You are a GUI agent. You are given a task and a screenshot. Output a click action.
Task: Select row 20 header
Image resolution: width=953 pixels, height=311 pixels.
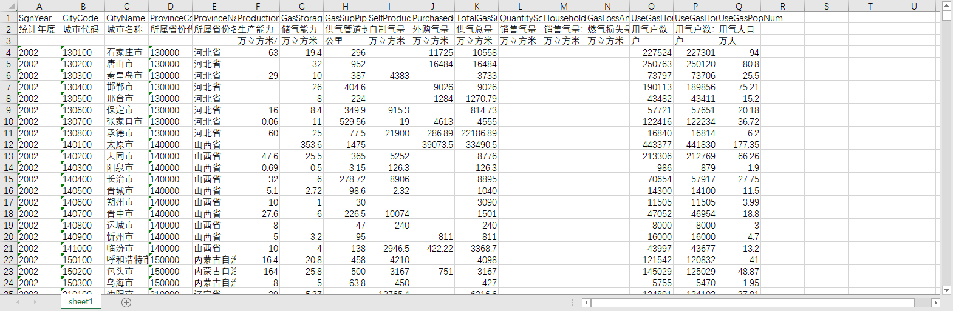coord(9,237)
